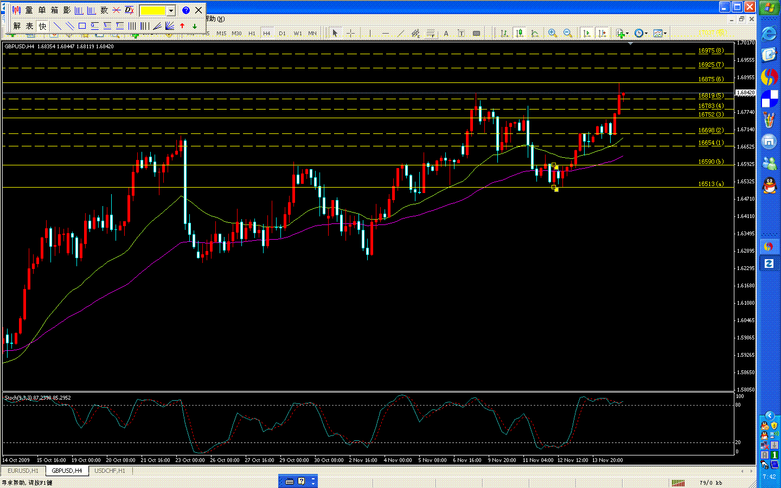Insert a green down arrow marker
The image size is (781, 488).
point(195,25)
